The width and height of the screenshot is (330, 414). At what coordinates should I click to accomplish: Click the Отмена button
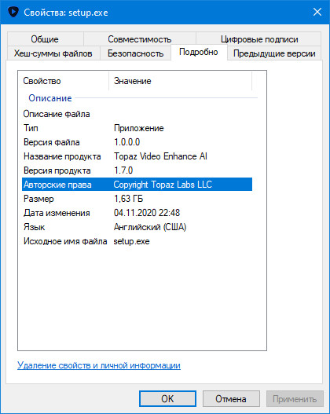point(231,399)
